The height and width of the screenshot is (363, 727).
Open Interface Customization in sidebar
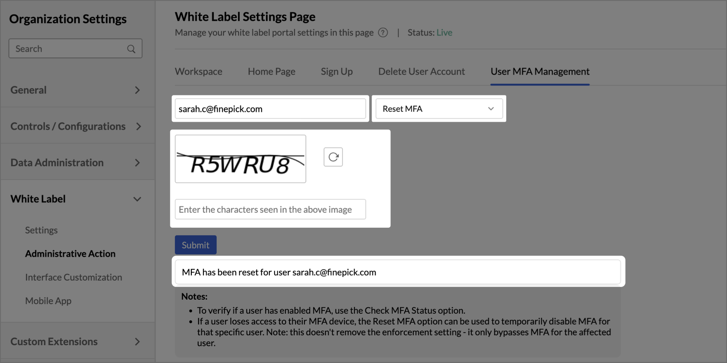coord(73,277)
